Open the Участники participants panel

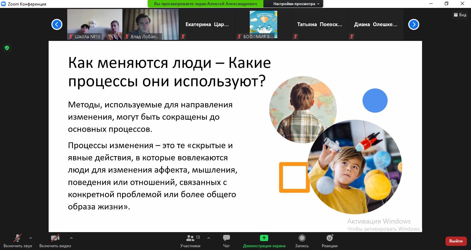190,238
